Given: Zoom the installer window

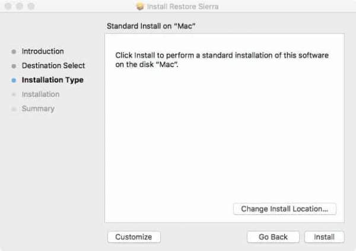Looking at the screenshot, I should (30, 7).
